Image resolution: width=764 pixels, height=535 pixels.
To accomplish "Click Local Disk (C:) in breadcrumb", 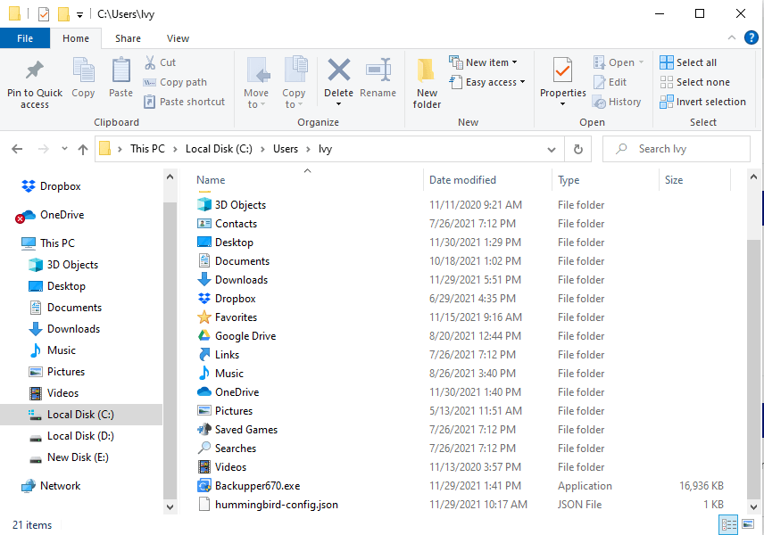I will 219,149.
